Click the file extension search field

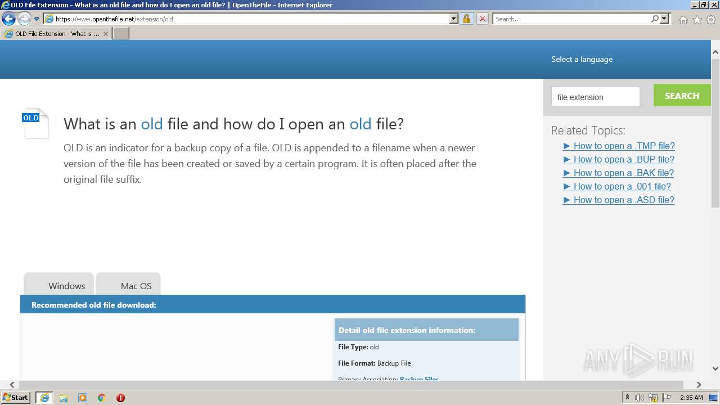[x=596, y=97]
